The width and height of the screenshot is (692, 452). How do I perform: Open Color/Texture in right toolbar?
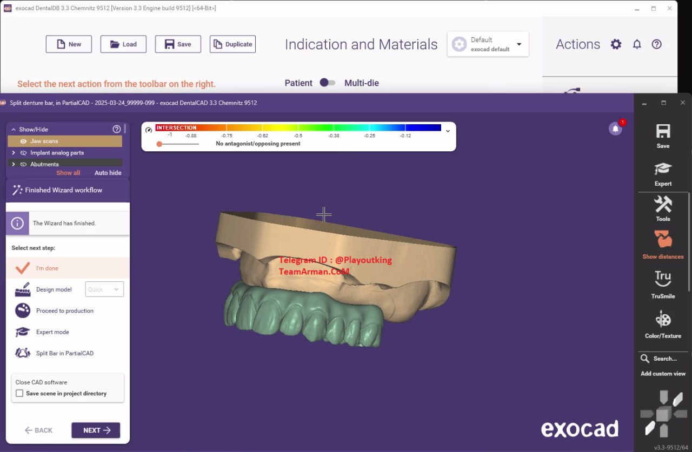[663, 324]
